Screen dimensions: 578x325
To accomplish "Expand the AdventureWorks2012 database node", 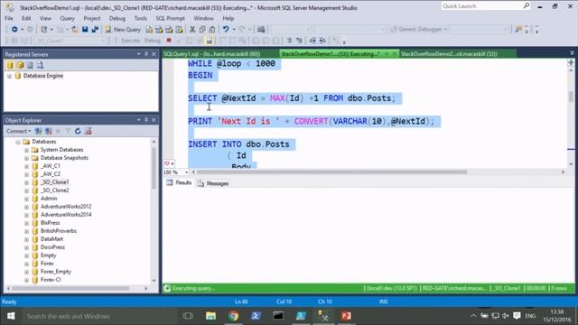I will (26, 207).
